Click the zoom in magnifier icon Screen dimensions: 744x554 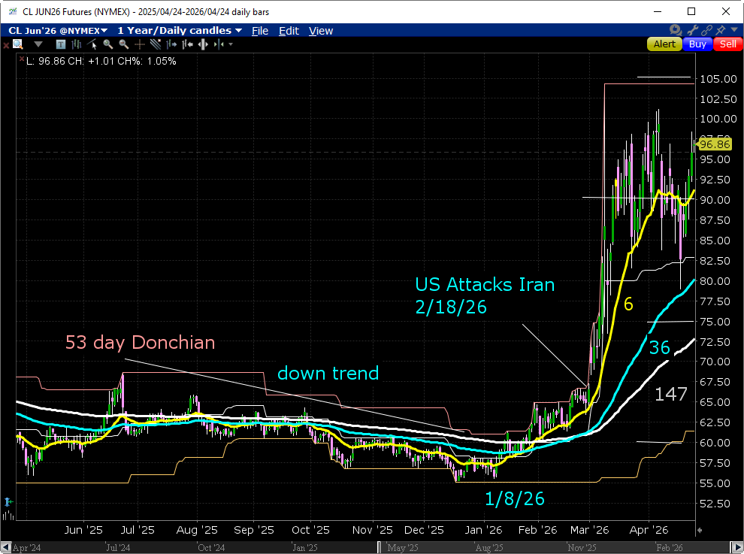108,44
